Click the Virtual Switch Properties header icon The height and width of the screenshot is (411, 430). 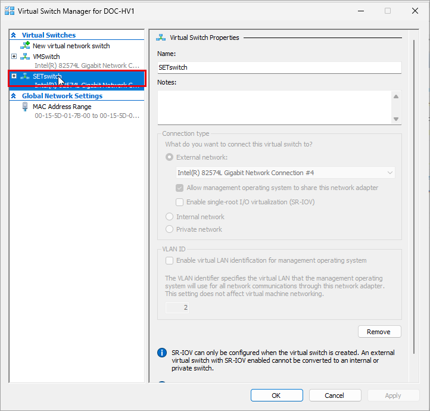161,38
